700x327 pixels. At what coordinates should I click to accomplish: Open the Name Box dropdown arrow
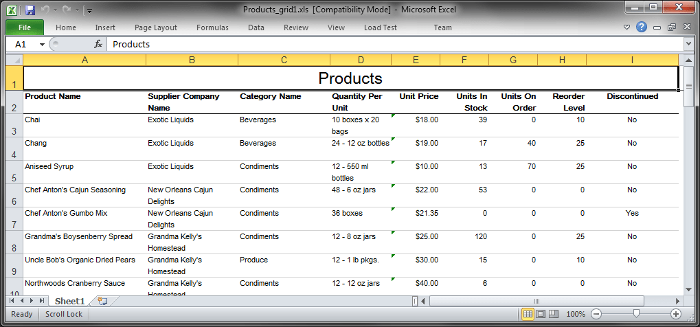click(43, 44)
